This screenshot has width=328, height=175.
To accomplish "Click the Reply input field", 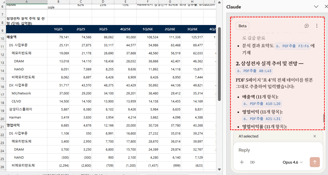I will (277, 150).
